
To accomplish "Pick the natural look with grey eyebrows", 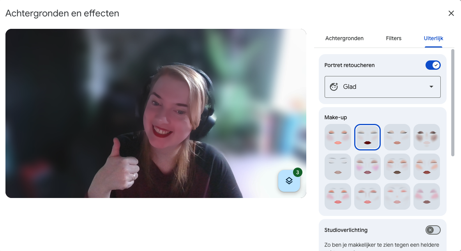I will 338,167.
